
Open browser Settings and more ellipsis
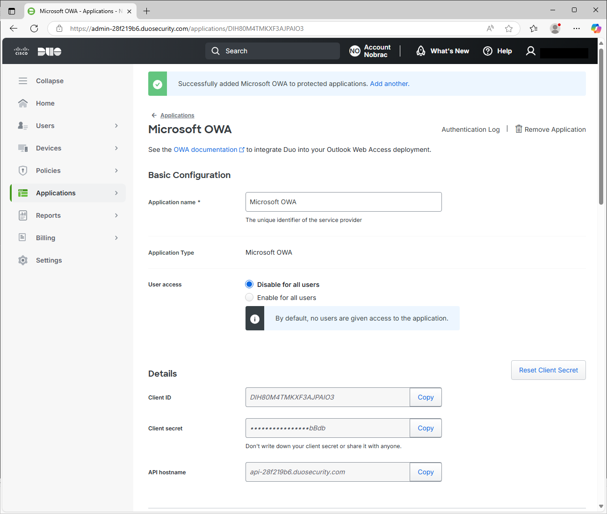[577, 29]
